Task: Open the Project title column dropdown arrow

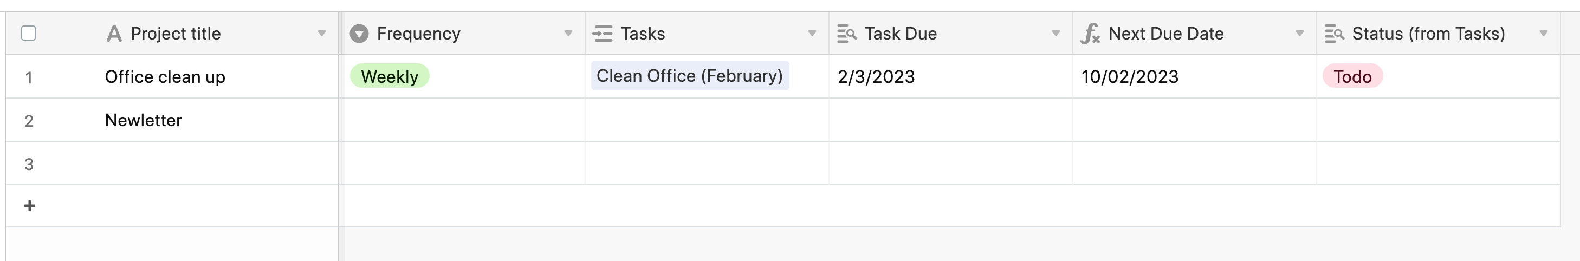Action: click(x=321, y=33)
